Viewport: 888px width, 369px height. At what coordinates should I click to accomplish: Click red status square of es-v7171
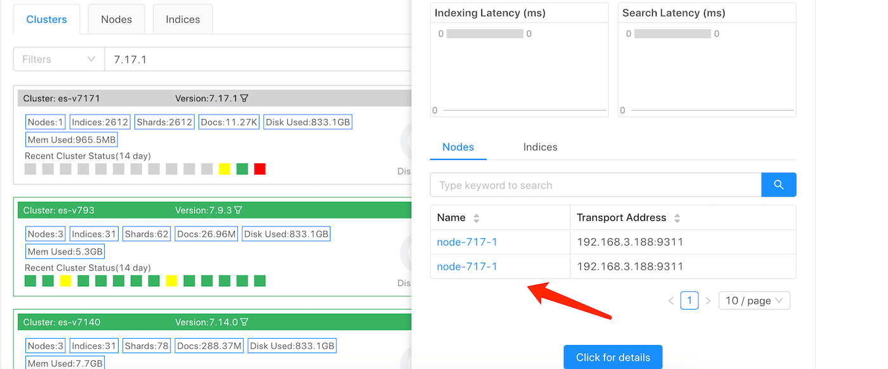(x=259, y=169)
